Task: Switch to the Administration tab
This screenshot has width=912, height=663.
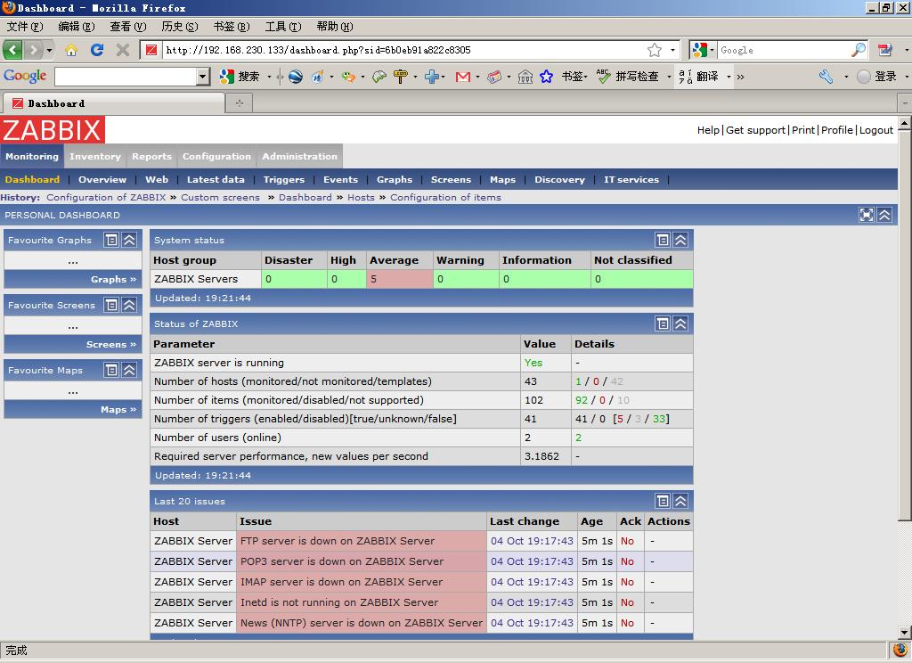Action: 299,156
